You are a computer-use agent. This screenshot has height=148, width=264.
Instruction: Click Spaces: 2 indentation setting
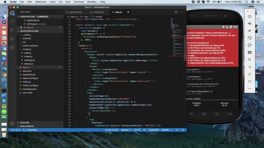pyautogui.click(x=126, y=130)
